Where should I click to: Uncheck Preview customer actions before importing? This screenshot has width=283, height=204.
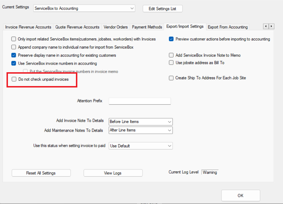[x=171, y=39]
